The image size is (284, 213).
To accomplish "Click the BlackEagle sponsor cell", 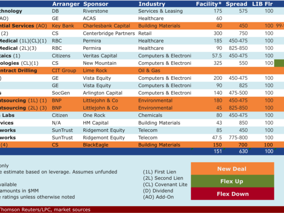I will coord(95,145).
